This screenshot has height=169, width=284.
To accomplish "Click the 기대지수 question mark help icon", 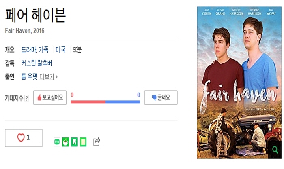I will coord(27,98).
